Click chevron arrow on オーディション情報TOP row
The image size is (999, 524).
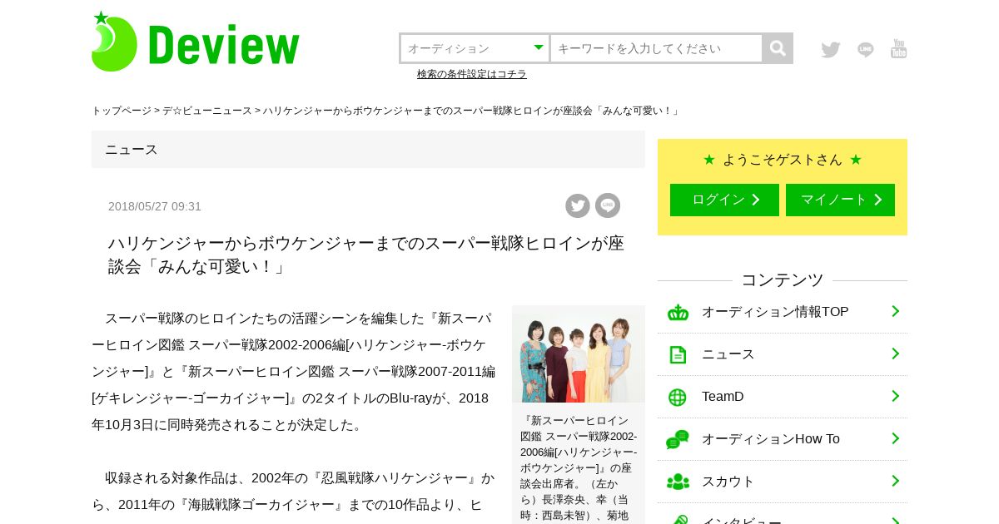coord(896,311)
